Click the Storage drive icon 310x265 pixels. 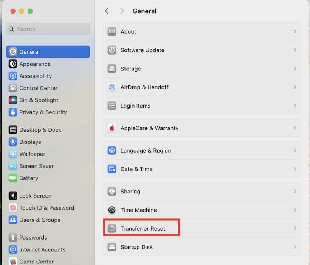[112, 69]
